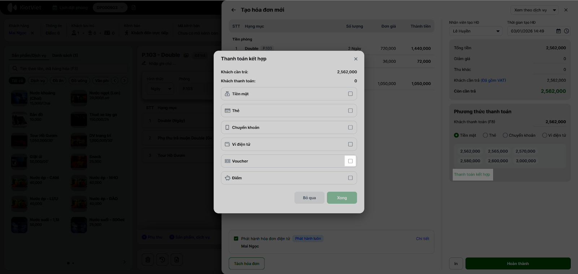
Task: Open the clock time picker icon
Action: (x=566, y=31)
